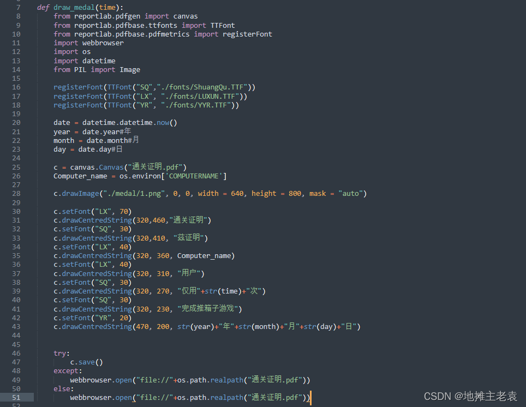Click line number 28 in gutter
Viewport: 526px width, 407px height.
pyautogui.click(x=16, y=194)
